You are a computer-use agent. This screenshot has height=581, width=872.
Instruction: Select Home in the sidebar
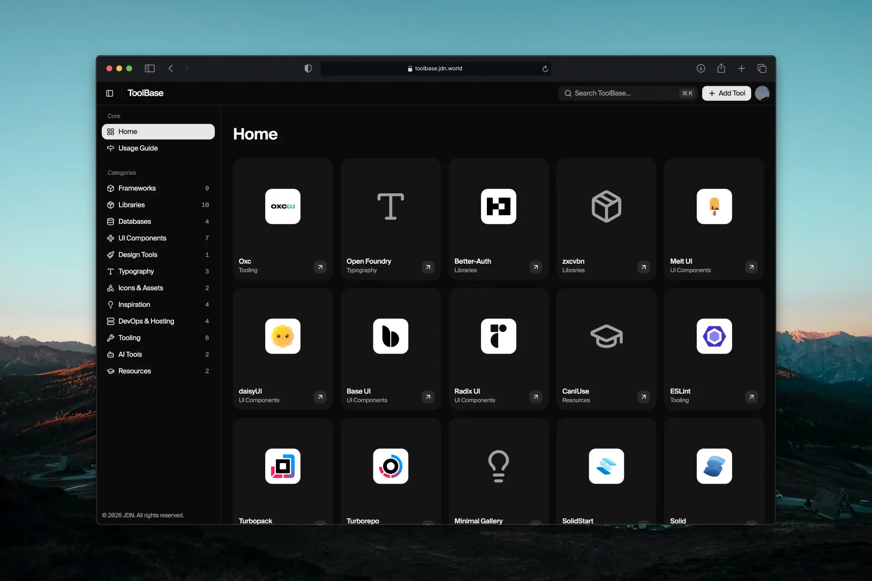pyautogui.click(x=158, y=132)
